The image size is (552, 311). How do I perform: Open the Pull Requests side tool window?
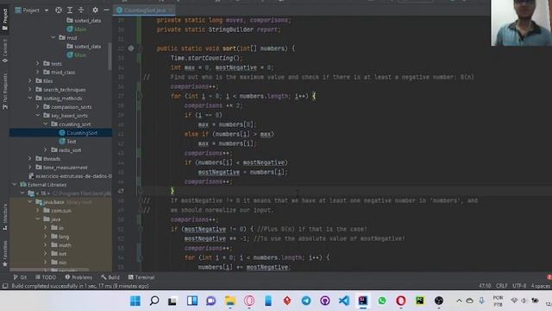[5, 92]
